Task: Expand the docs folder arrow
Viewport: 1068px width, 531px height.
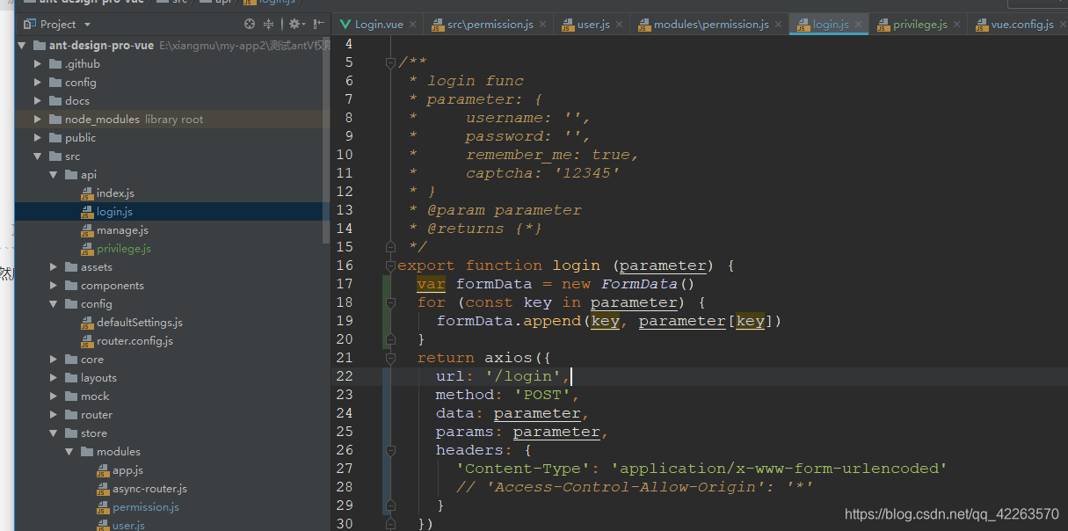Action: 37,100
